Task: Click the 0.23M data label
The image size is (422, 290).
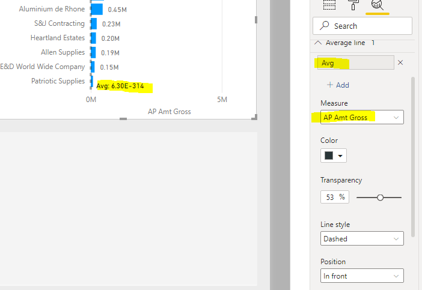Action: click(111, 24)
